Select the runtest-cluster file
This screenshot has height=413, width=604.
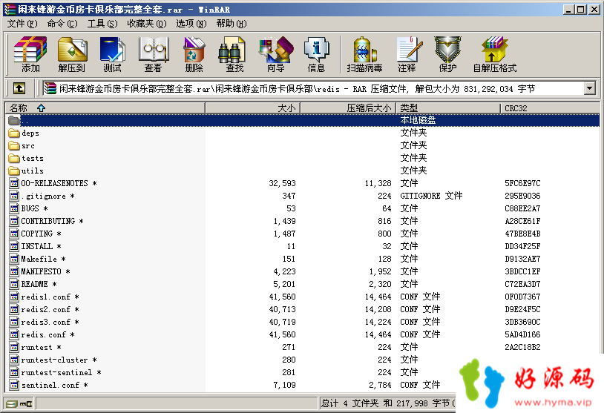click(54, 360)
